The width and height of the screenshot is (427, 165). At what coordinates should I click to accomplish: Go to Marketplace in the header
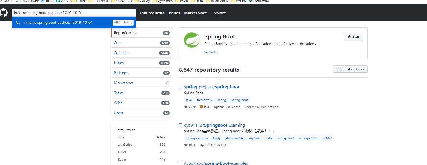195,13
